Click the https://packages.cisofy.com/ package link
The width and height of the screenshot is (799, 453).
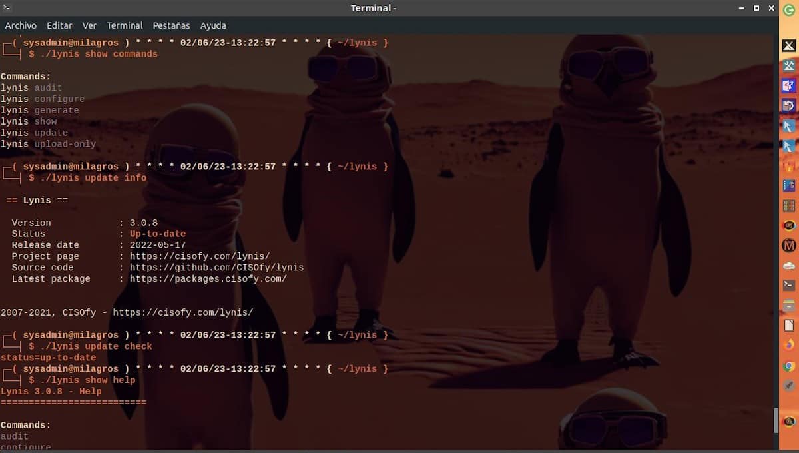[208, 279]
